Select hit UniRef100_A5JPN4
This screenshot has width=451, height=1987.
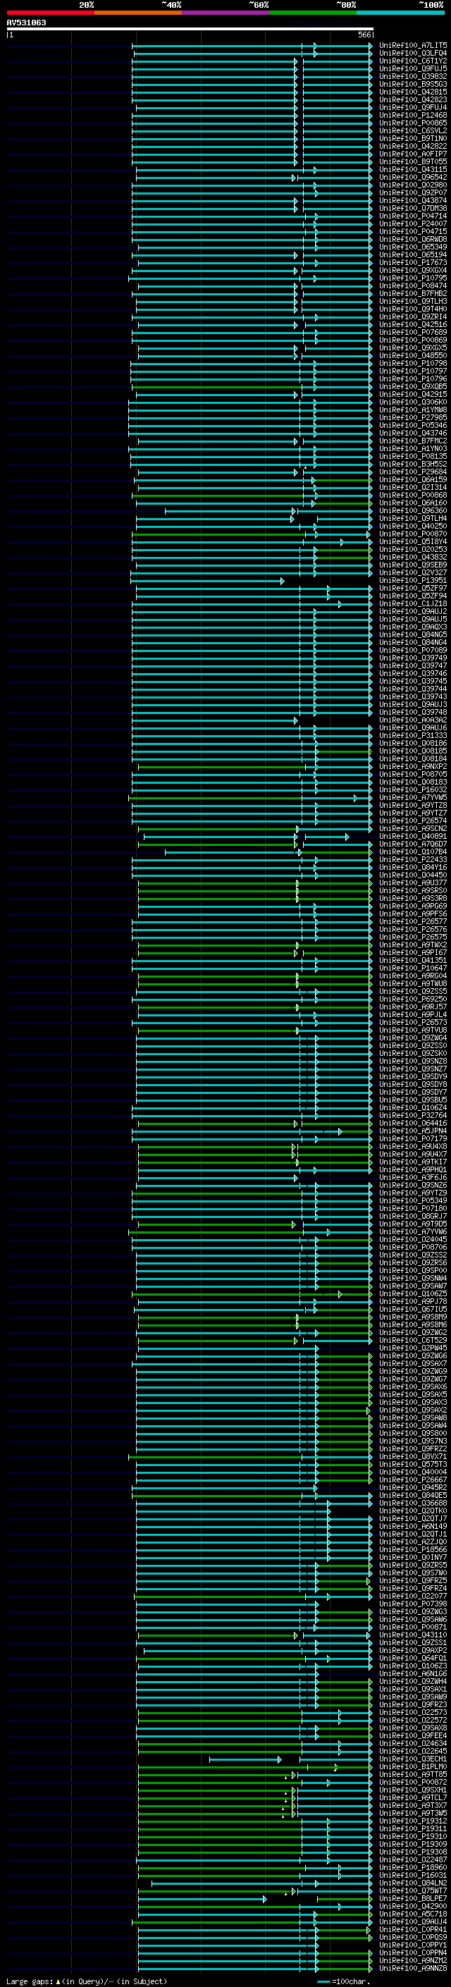(x=413, y=1131)
